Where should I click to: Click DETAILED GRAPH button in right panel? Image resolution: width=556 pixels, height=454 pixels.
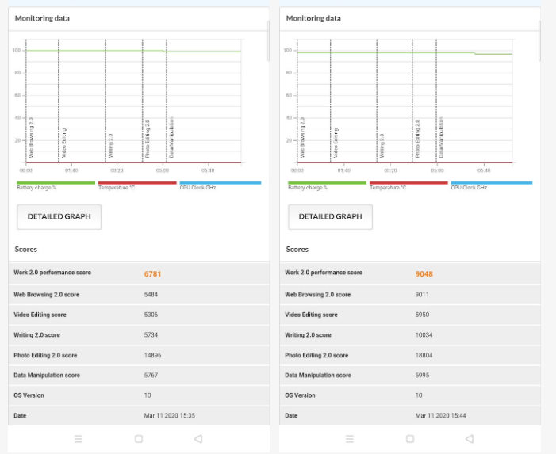[x=330, y=216]
